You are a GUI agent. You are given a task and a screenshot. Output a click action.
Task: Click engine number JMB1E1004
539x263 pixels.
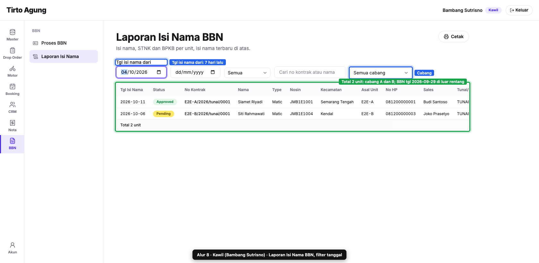[x=301, y=114]
